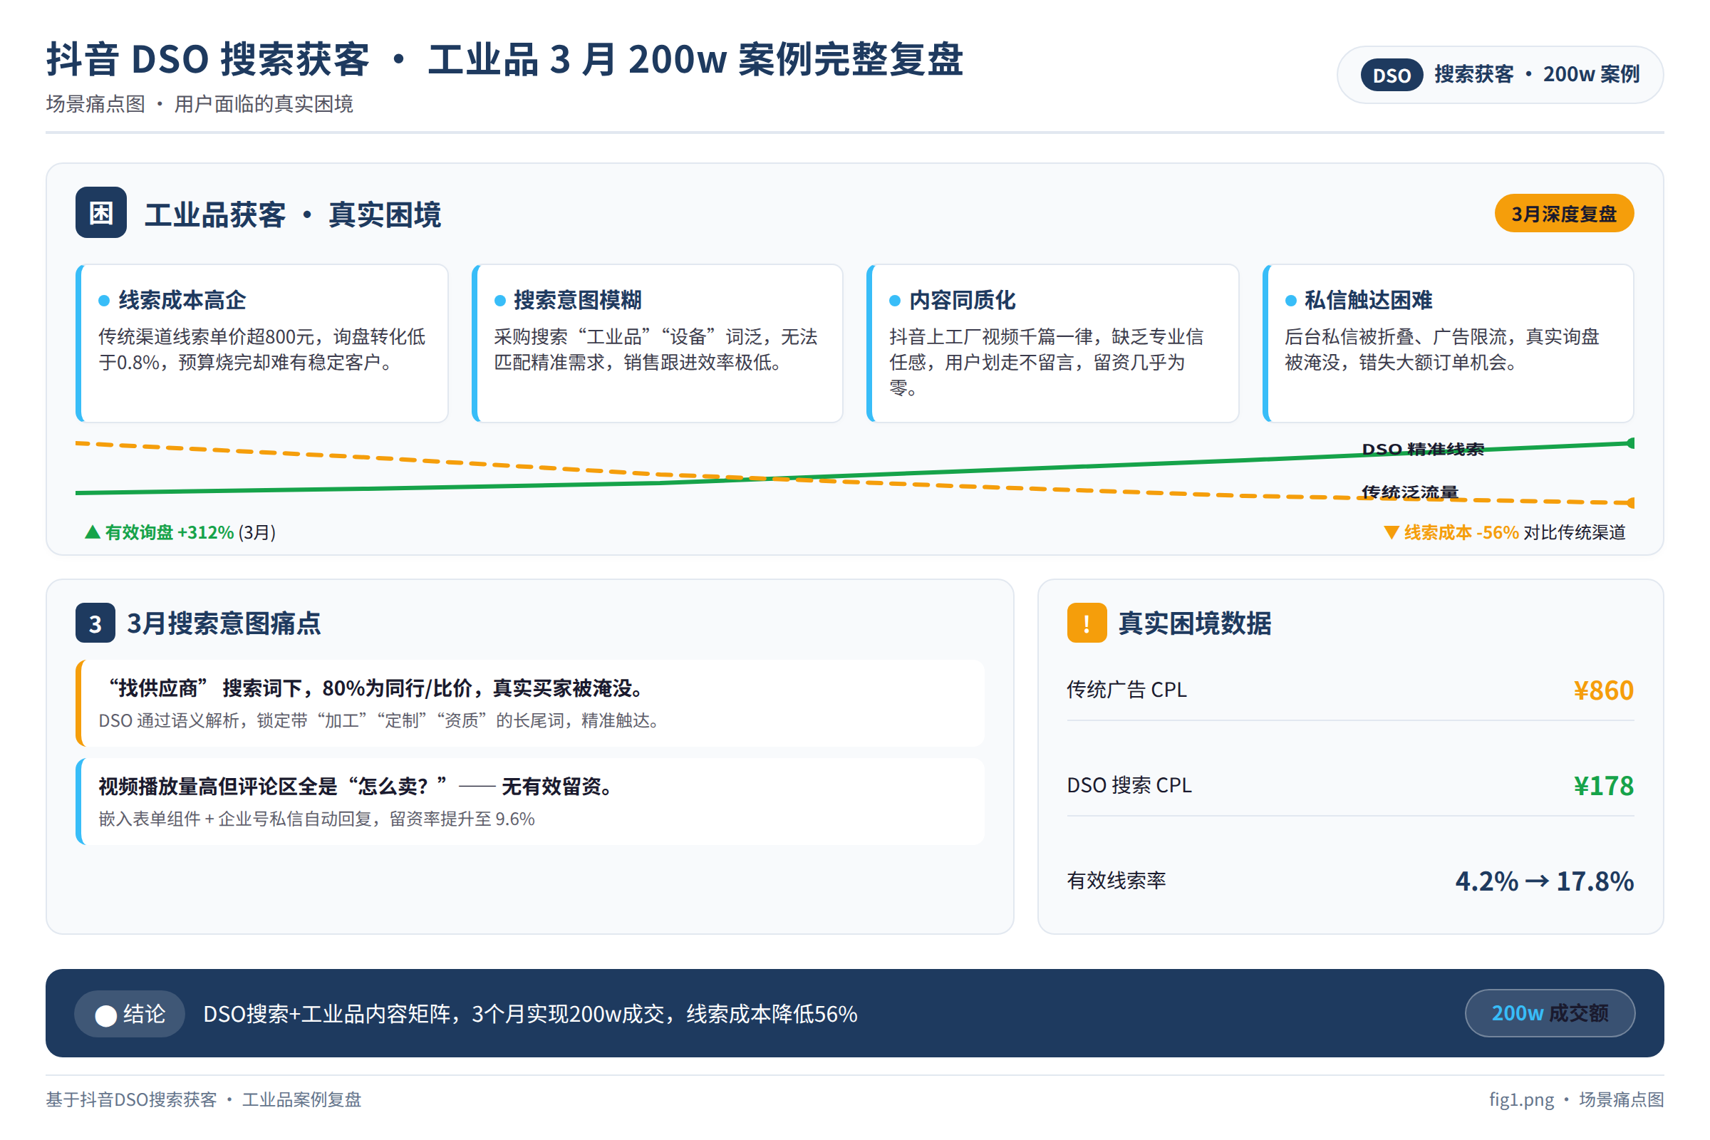Click the footer text 基于抖音DSO搜索获客
Image resolution: width=1710 pixels, height=1140 pixels.
coord(204,1099)
